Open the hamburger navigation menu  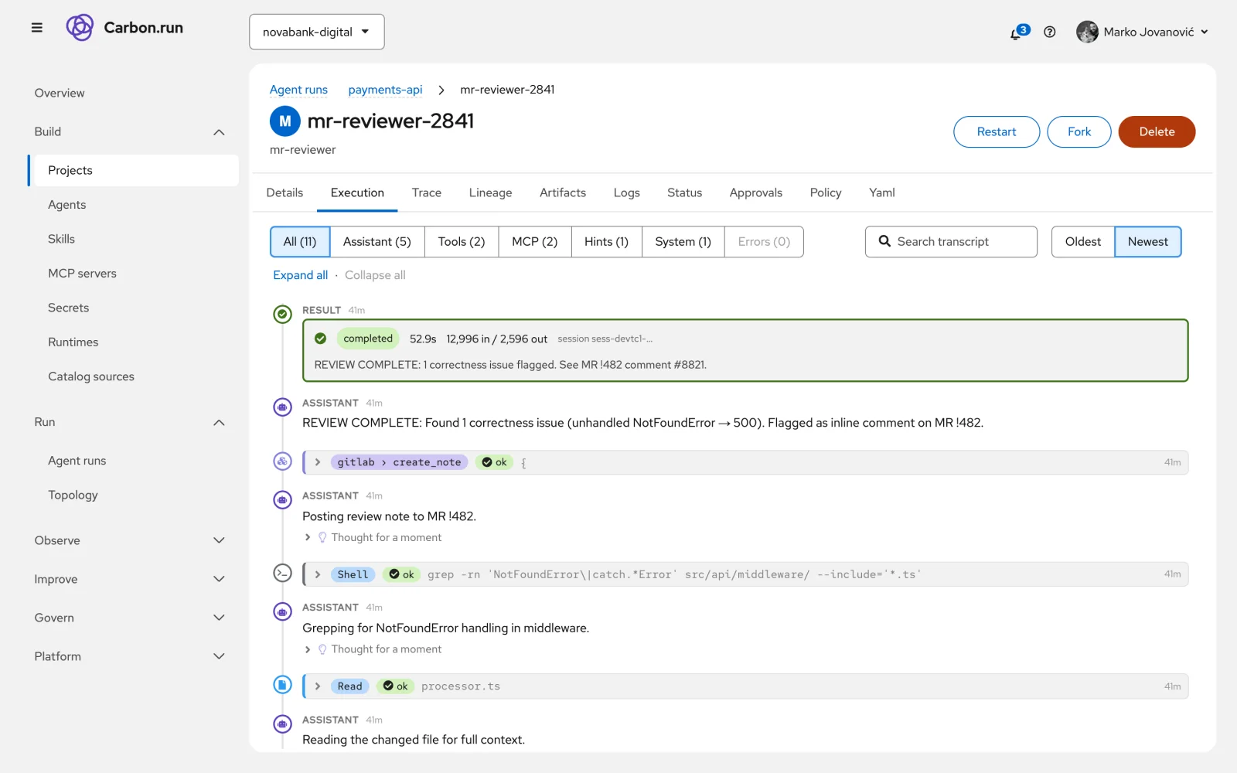tap(36, 28)
